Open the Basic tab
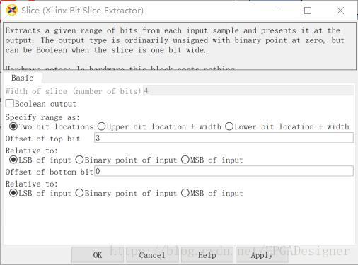 coord(23,78)
